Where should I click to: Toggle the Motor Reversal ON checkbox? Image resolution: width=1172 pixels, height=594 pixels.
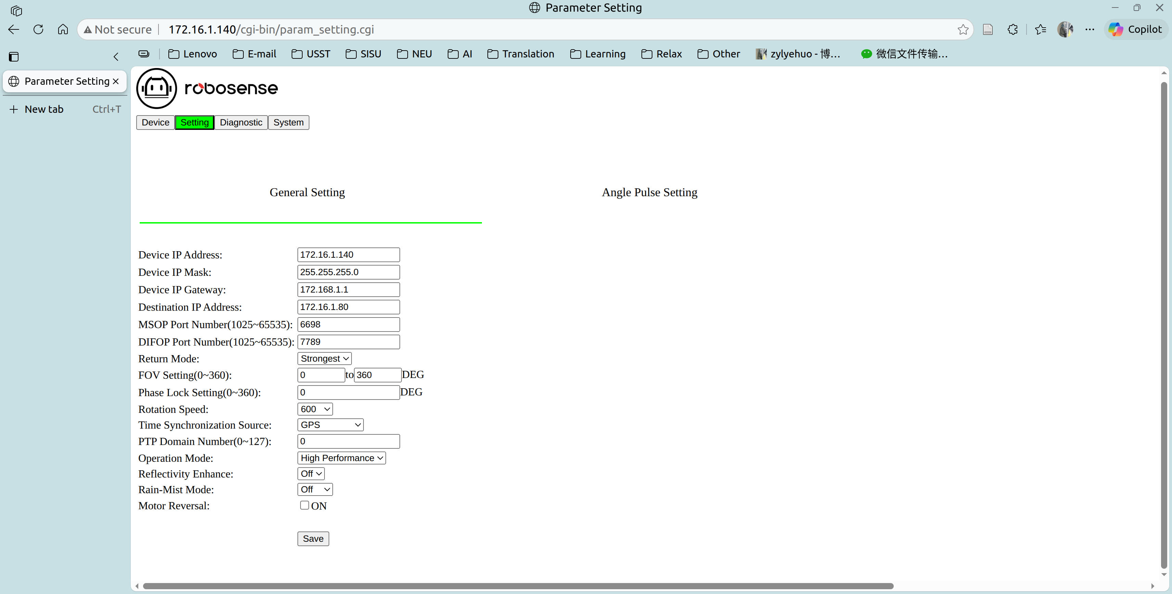click(x=304, y=505)
